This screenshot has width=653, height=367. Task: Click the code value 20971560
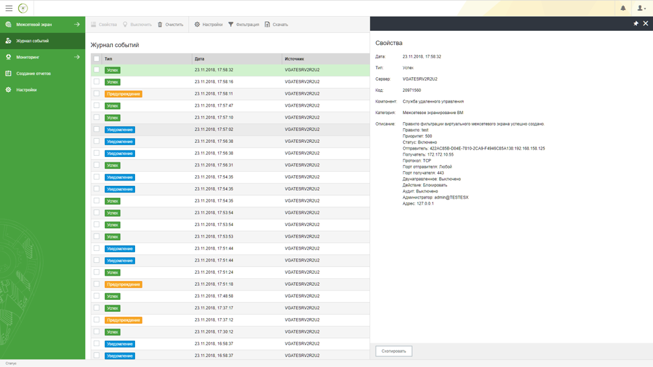click(411, 91)
